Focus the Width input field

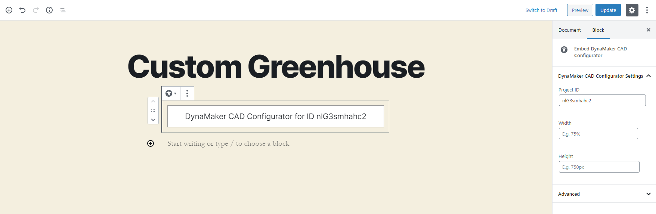pyautogui.click(x=598, y=134)
